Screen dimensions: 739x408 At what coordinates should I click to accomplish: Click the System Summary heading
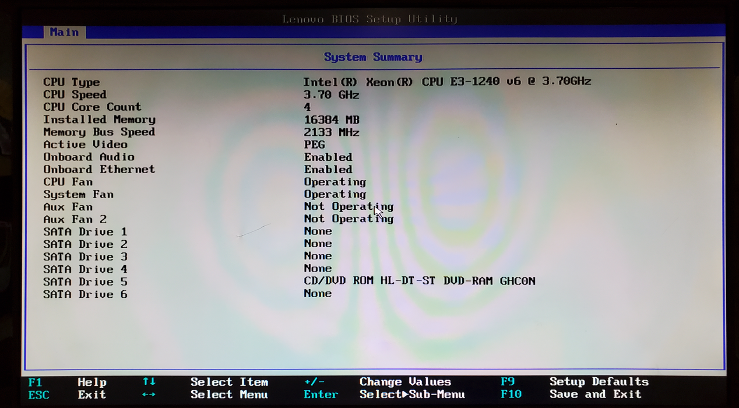[x=373, y=57]
